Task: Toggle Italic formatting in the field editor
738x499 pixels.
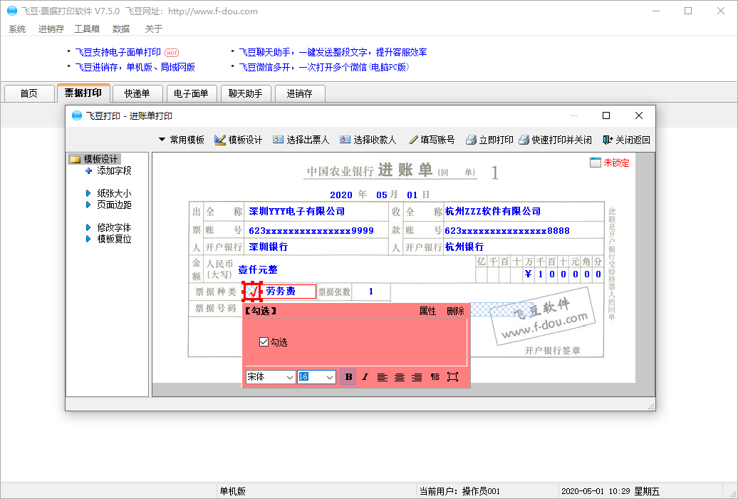Action: tap(365, 377)
